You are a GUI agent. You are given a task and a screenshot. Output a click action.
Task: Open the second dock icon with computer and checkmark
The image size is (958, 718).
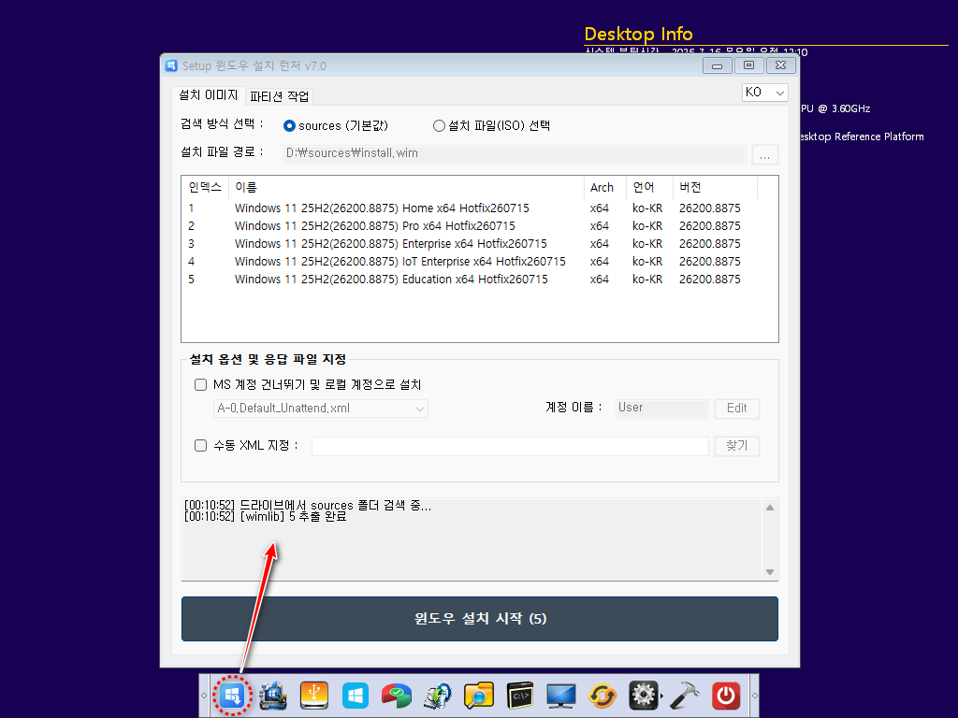coord(272,696)
